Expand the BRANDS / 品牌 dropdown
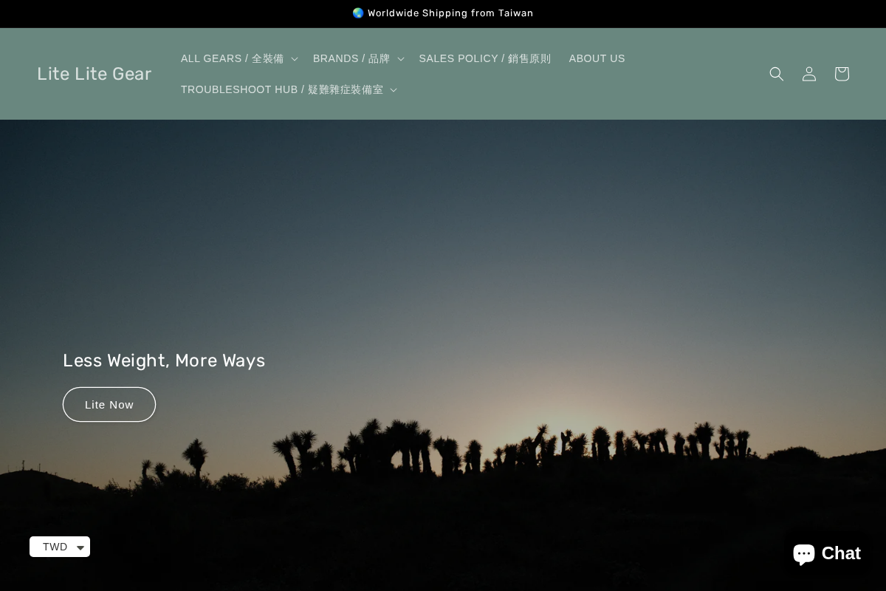The height and width of the screenshot is (591, 886). [x=351, y=58]
